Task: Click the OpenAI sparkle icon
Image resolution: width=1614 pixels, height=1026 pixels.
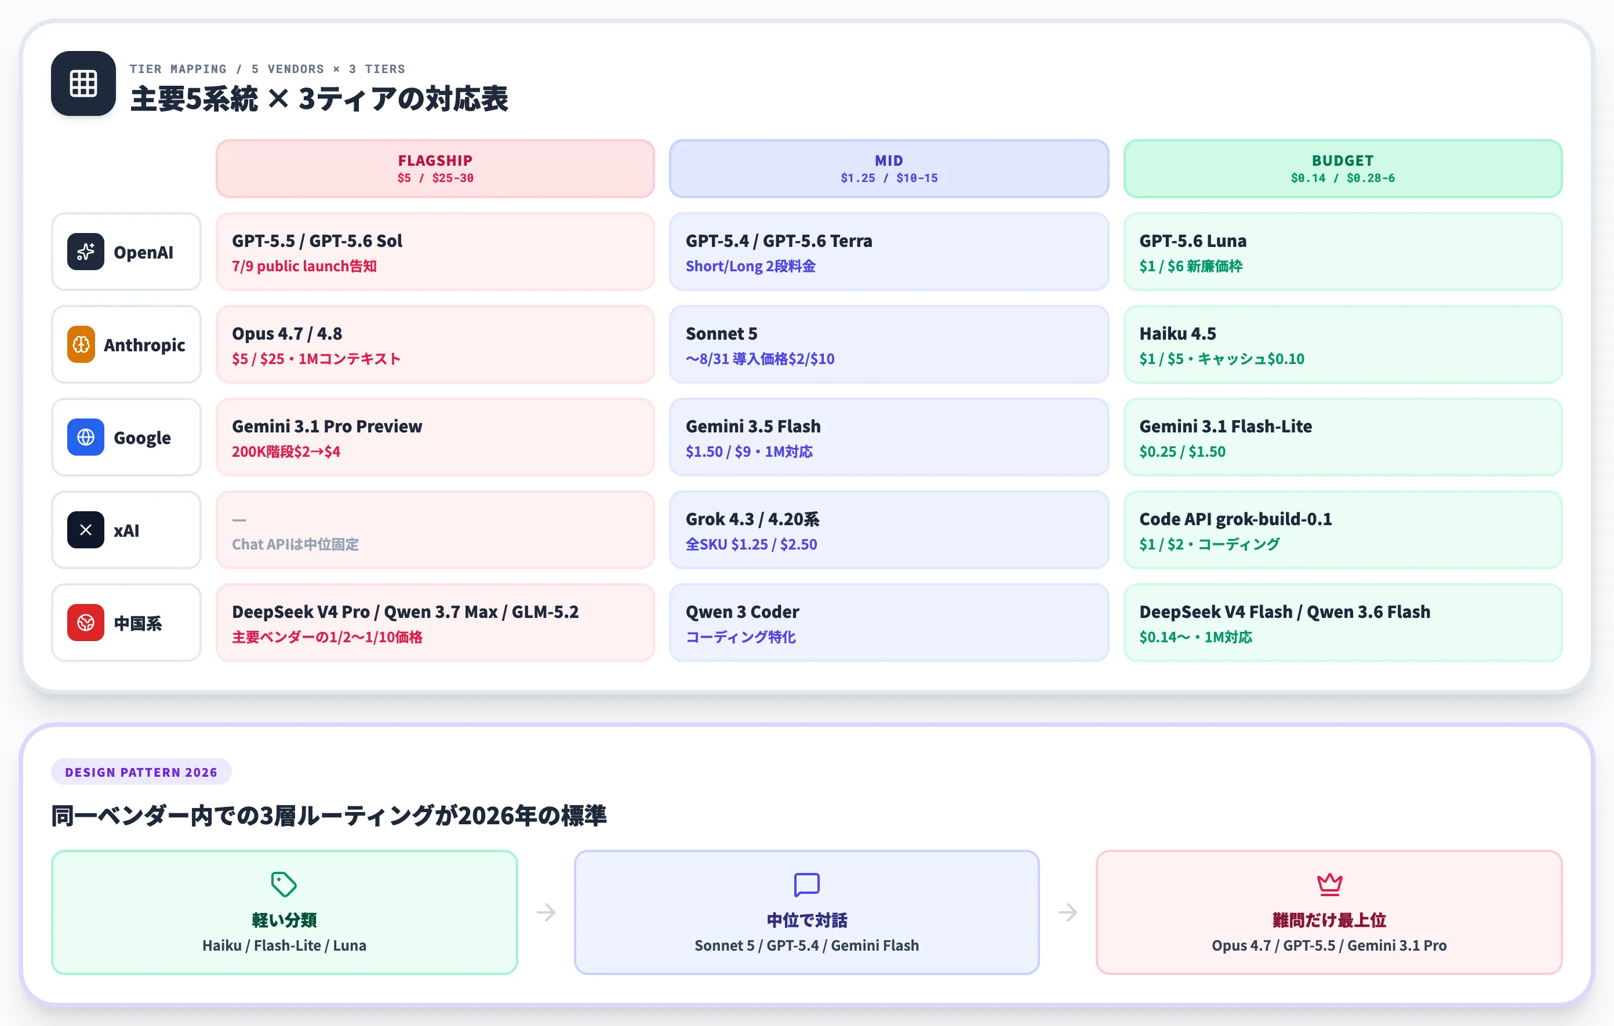Action: click(x=86, y=252)
